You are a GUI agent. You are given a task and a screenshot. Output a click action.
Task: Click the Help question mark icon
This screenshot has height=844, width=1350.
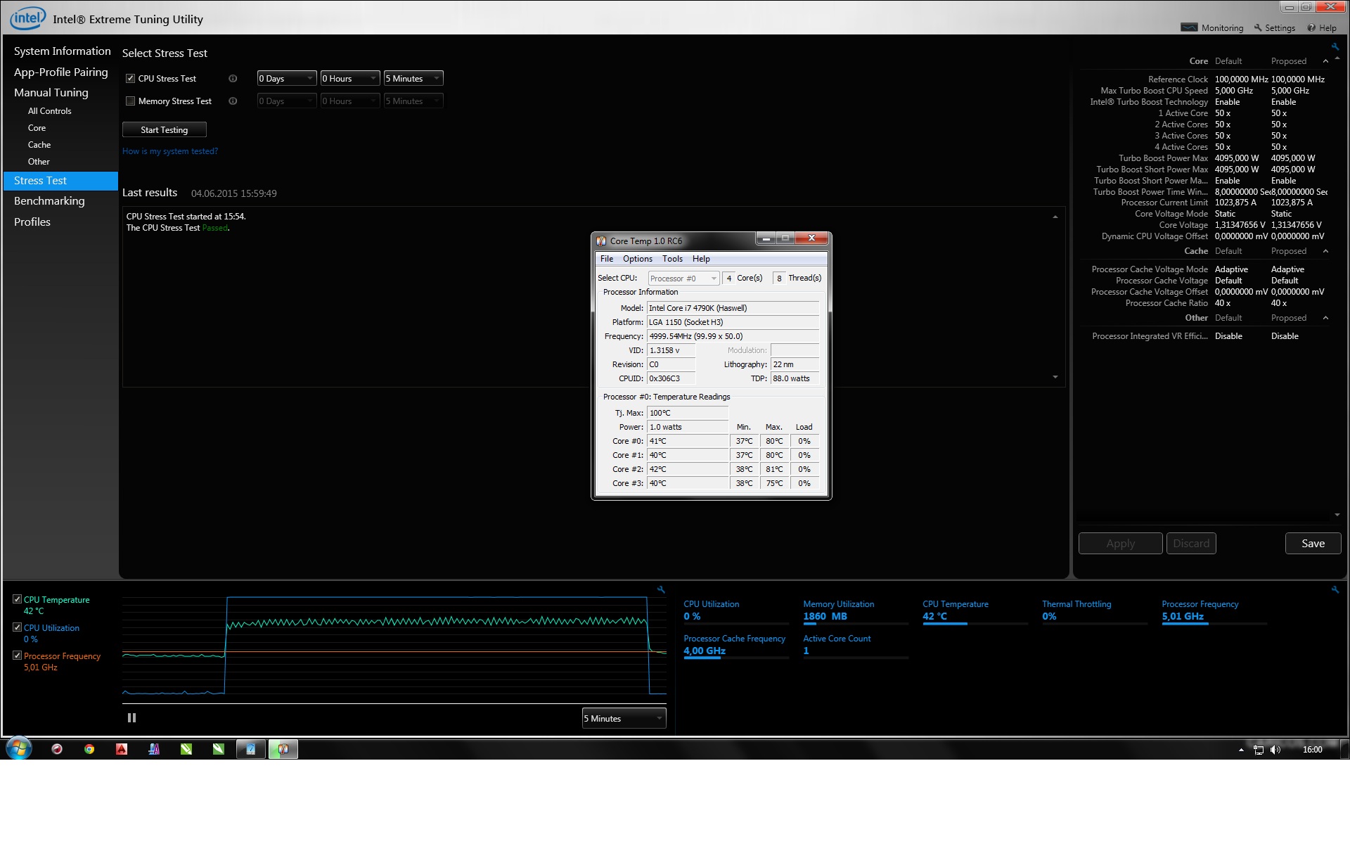tap(1311, 27)
